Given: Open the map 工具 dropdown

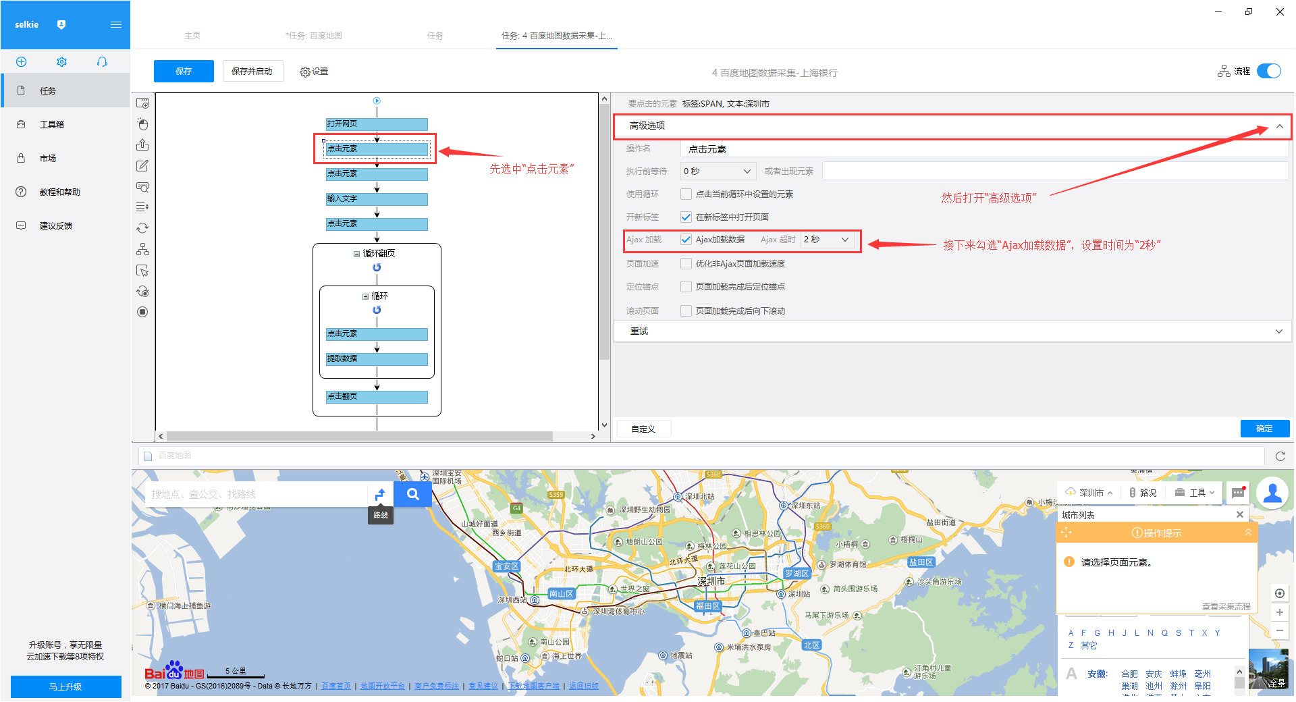Looking at the screenshot, I should (1195, 493).
